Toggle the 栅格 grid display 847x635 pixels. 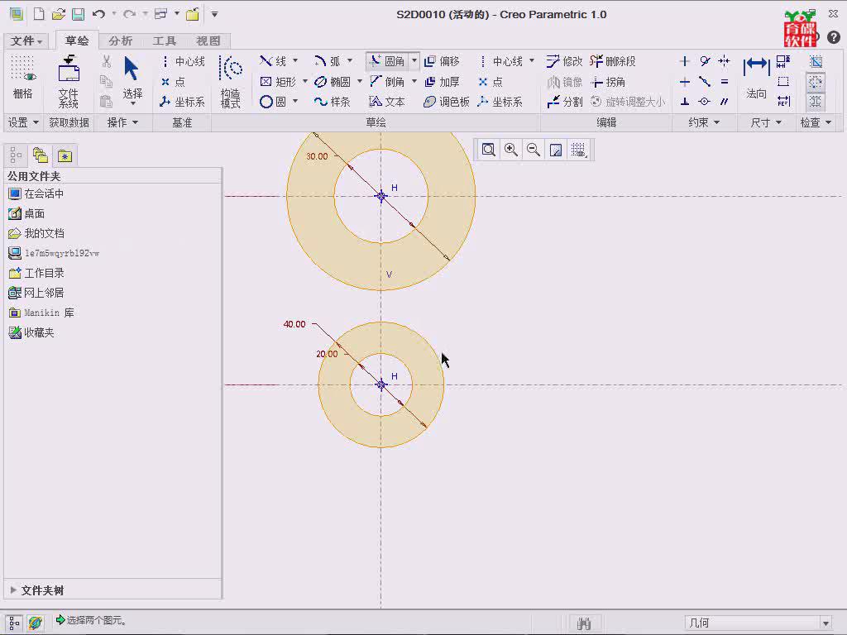pos(22,77)
